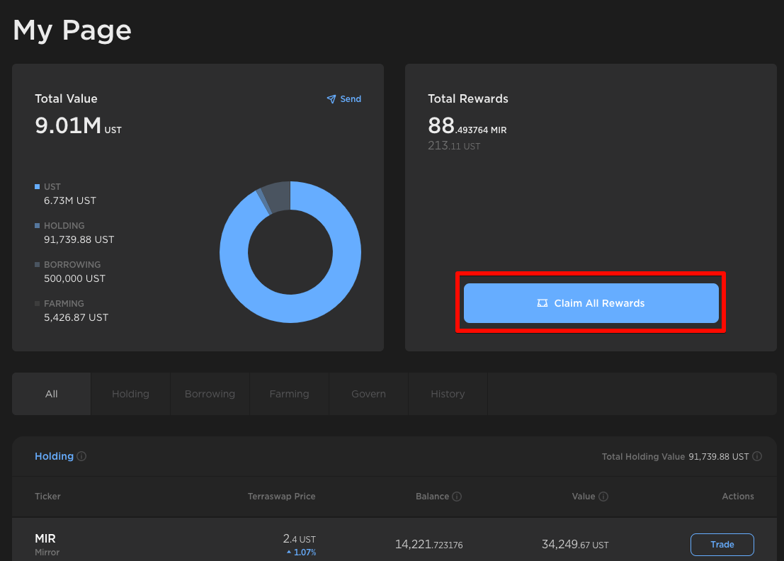Click info icon beside Total Holding Value

pos(757,457)
